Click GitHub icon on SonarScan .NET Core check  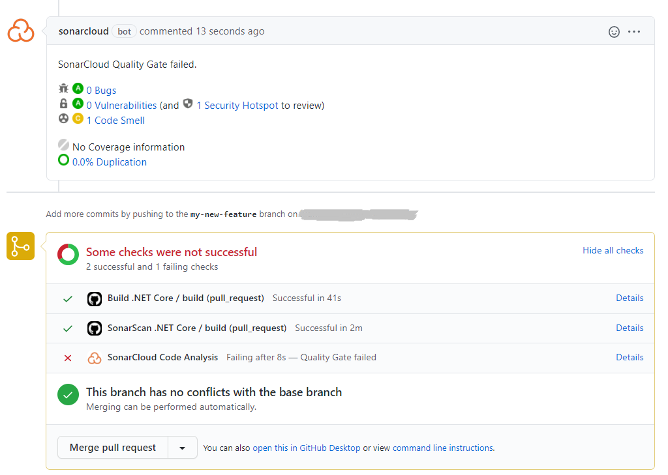point(95,328)
